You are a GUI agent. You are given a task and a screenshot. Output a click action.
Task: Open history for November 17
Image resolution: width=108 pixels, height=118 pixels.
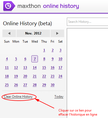(x=60, y=68)
